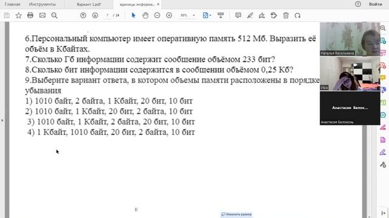Click the Изменить размер button

click(x=236, y=214)
